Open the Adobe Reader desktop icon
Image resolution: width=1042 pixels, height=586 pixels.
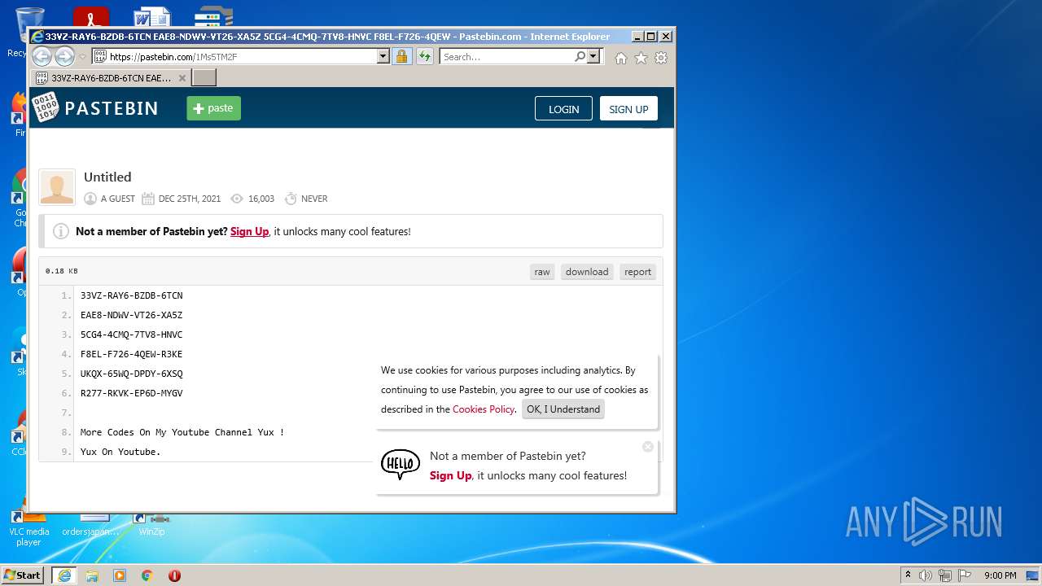click(91, 18)
